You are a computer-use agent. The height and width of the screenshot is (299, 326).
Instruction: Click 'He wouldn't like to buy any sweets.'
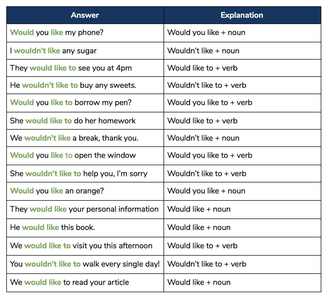click(x=85, y=85)
